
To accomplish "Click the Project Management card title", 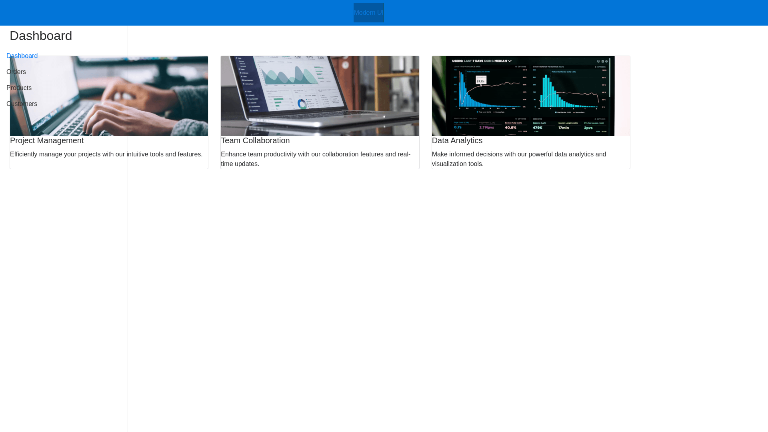I will 47,140.
